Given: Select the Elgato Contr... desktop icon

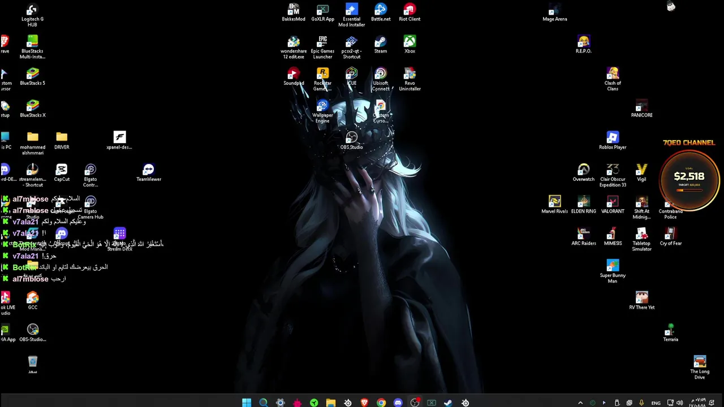Looking at the screenshot, I should (x=90, y=176).
